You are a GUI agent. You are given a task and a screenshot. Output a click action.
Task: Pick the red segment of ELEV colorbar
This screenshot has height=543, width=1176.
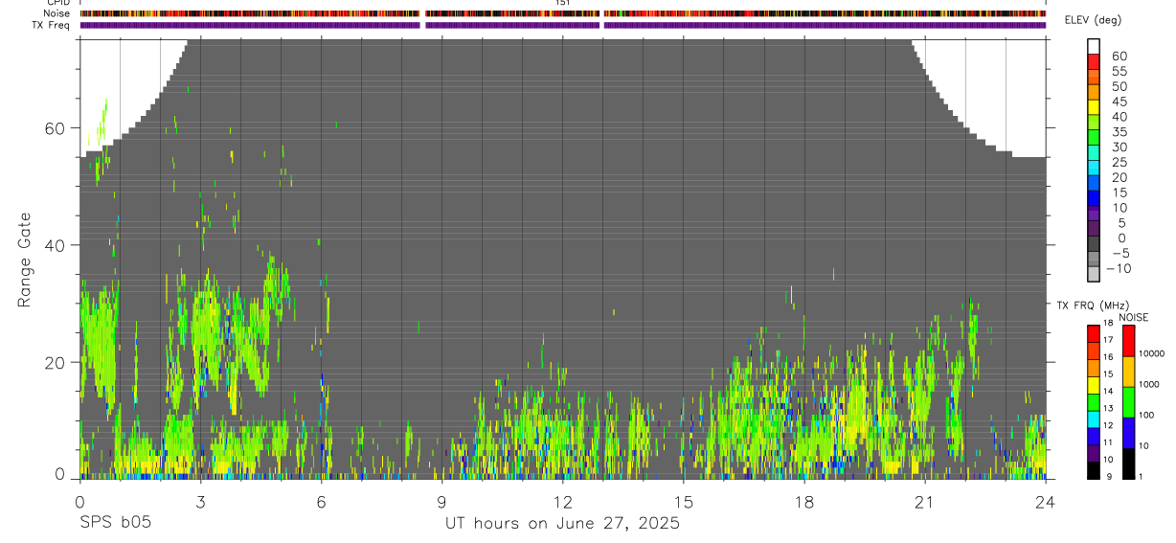pyautogui.click(x=1094, y=61)
